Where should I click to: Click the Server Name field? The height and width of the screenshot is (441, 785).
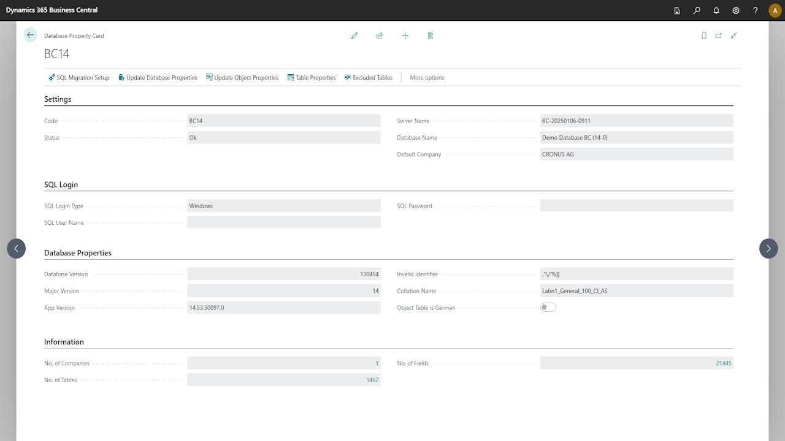coord(637,121)
